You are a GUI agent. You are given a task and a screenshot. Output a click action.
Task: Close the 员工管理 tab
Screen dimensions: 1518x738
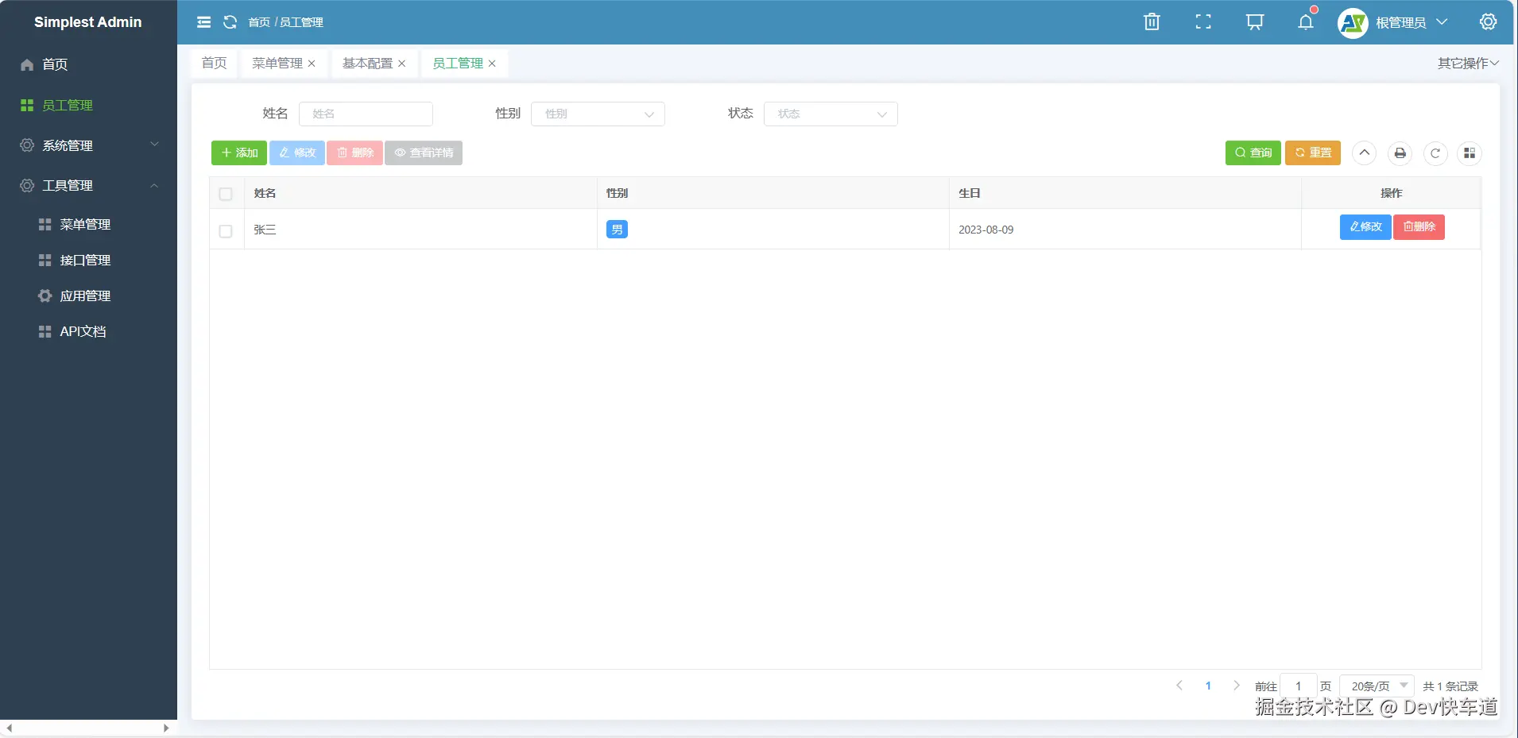tap(492, 64)
